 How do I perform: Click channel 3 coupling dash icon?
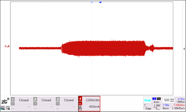pos(58,104)
